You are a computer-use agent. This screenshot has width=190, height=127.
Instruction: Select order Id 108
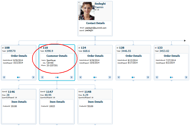[x=7, y=48]
